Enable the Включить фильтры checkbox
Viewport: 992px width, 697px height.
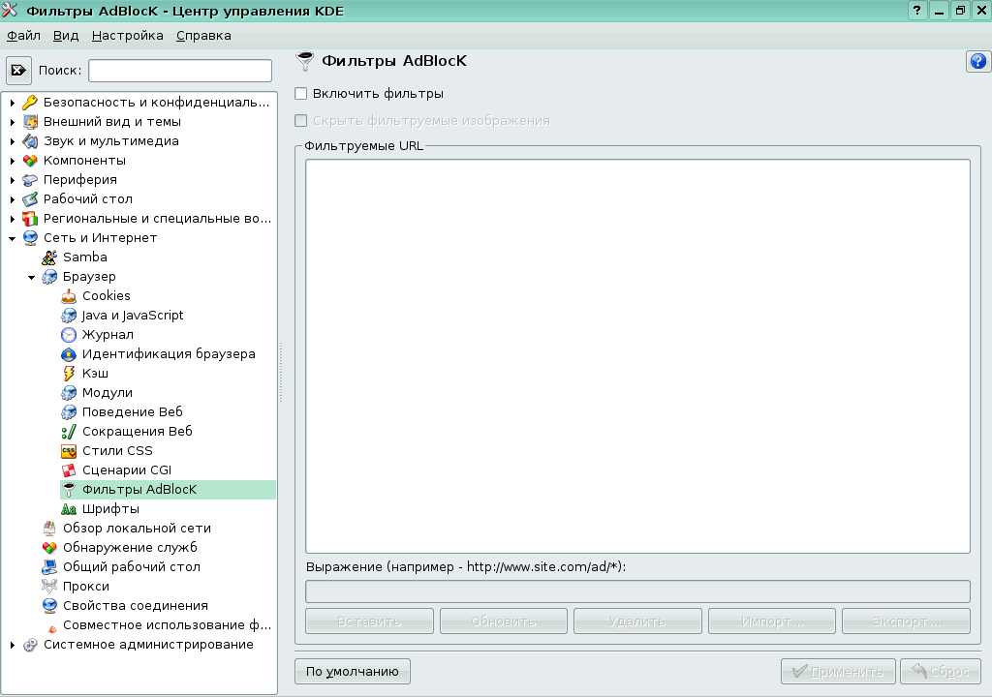tap(303, 94)
